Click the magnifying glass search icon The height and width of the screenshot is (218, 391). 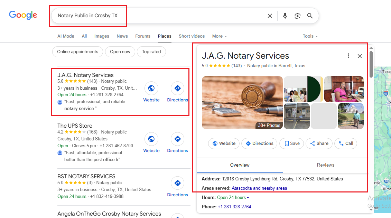pos(310,16)
